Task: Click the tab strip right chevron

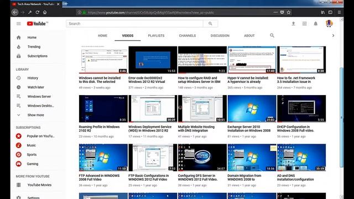Action: (x=333, y=35)
